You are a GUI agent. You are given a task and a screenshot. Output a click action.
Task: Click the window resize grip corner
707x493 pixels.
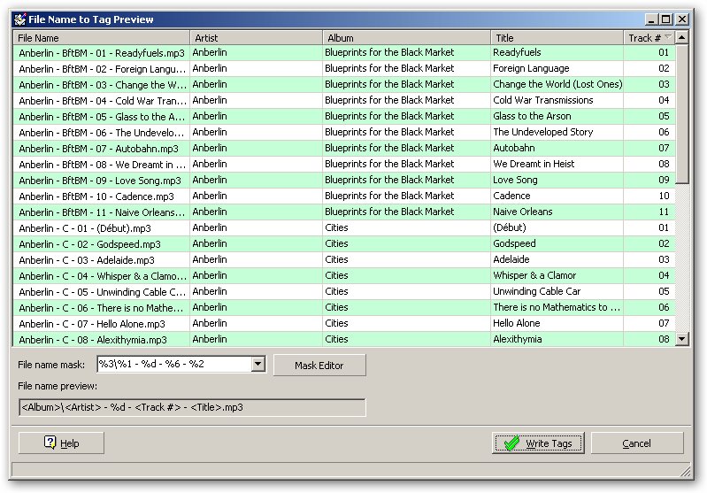click(x=684, y=471)
